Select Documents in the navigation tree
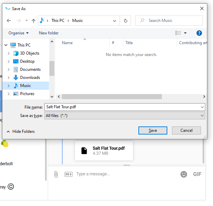Image resolution: width=213 pixels, height=206 pixels. coord(30,69)
